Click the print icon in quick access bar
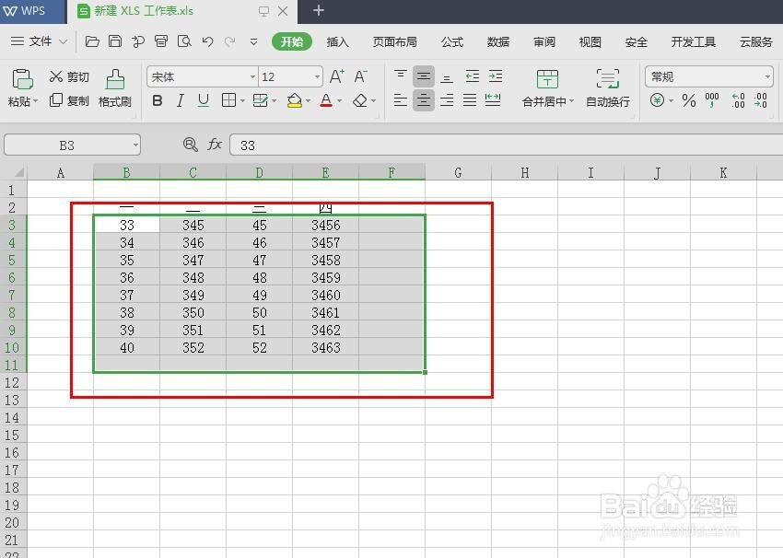The height and width of the screenshot is (558, 783). pos(161,41)
